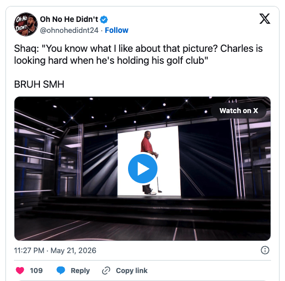Open the 11:27 PM May 21, 2026 timestamp
Viewport: 285px width, 281px height.
click(x=55, y=251)
